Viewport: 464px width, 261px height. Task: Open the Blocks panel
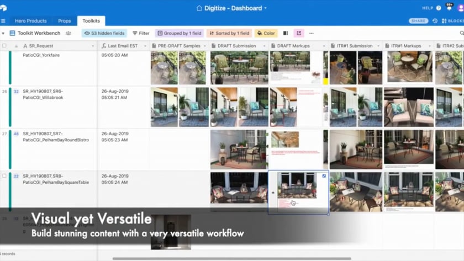(452, 21)
